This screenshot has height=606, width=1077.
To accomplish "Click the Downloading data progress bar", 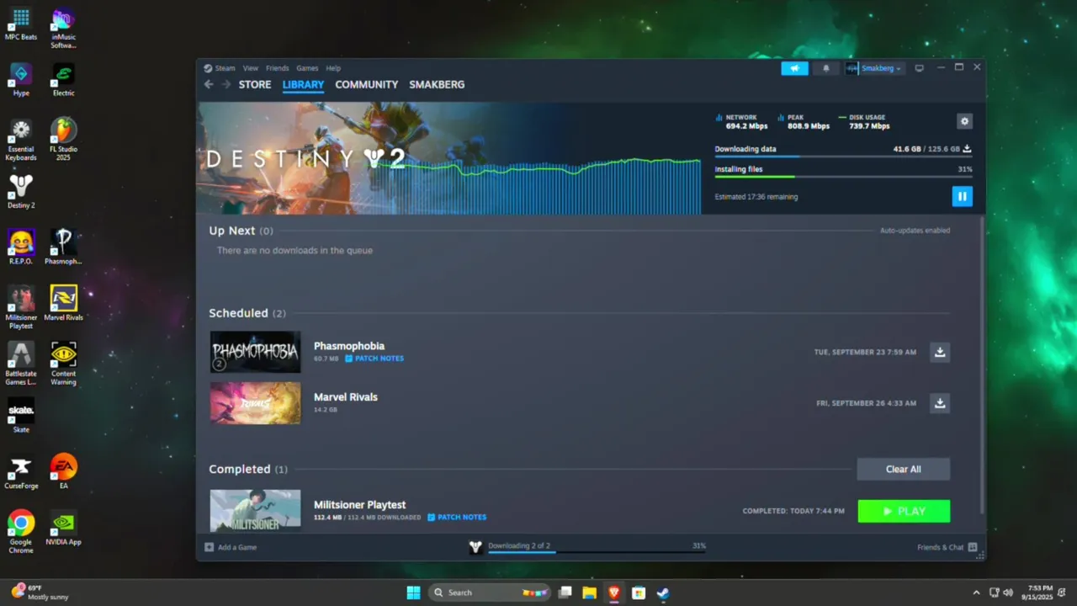I will (x=844, y=157).
